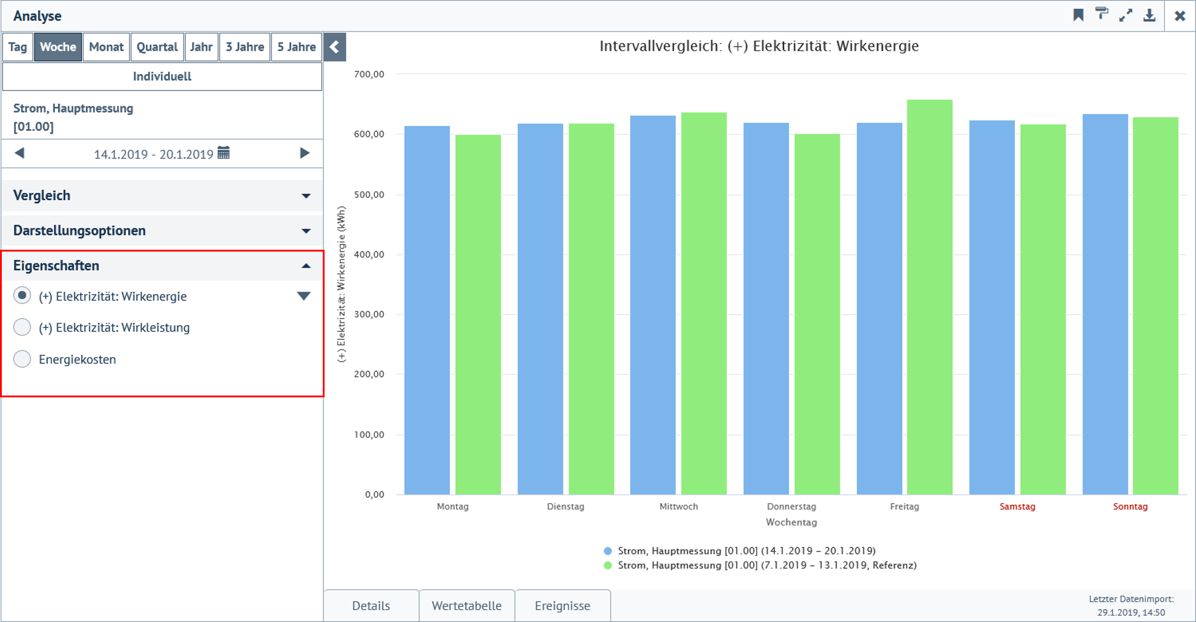Click the date range 14.1.2019 - 20.1.2019

pyautogui.click(x=154, y=154)
